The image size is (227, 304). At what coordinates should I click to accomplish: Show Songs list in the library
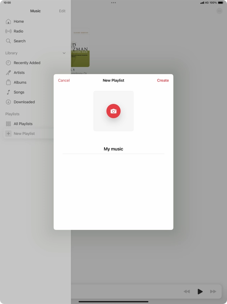click(x=19, y=92)
